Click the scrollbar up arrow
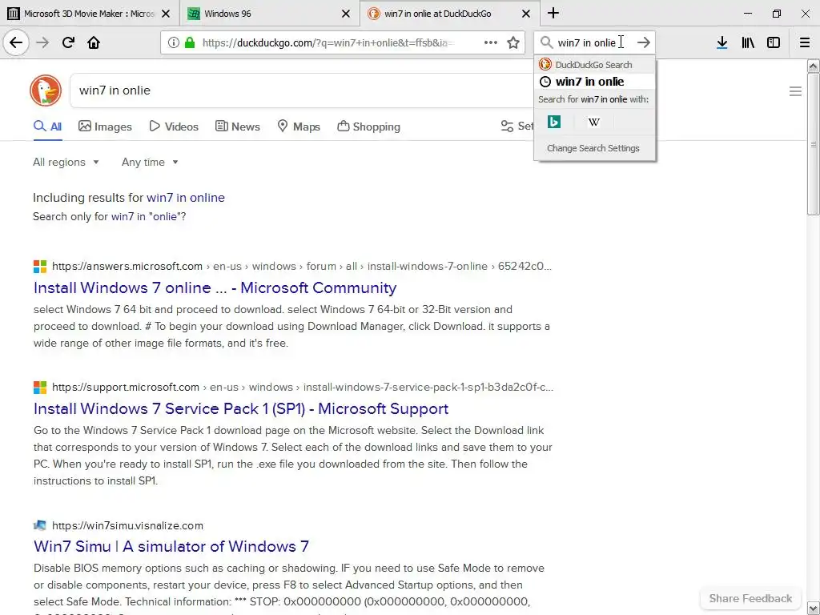Screen dimensions: 820x615 click(x=813, y=66)
